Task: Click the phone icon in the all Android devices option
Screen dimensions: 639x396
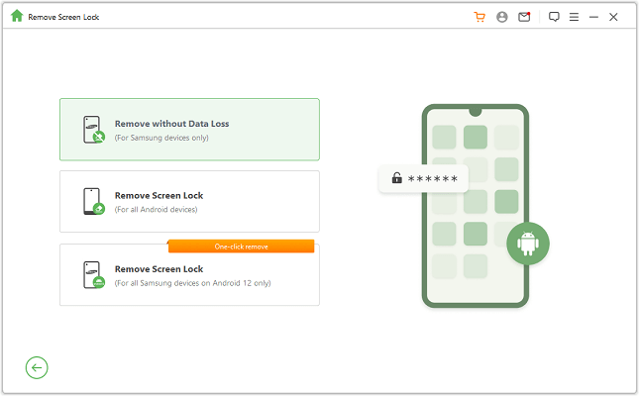Action: 94,201
